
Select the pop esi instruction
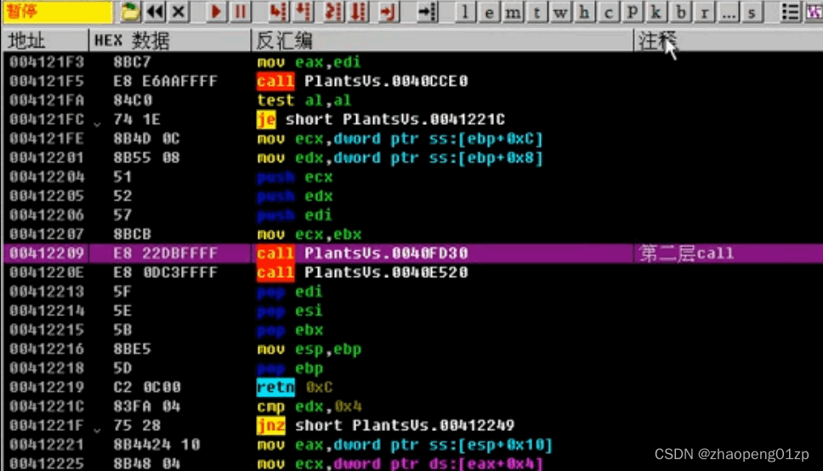[x=290, y=310]
